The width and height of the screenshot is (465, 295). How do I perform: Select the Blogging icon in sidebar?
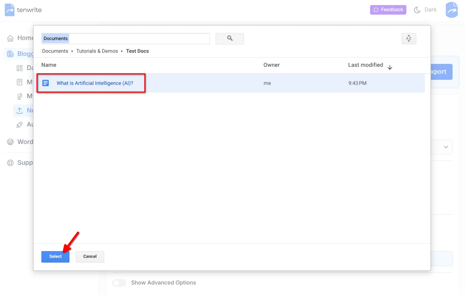11,54
